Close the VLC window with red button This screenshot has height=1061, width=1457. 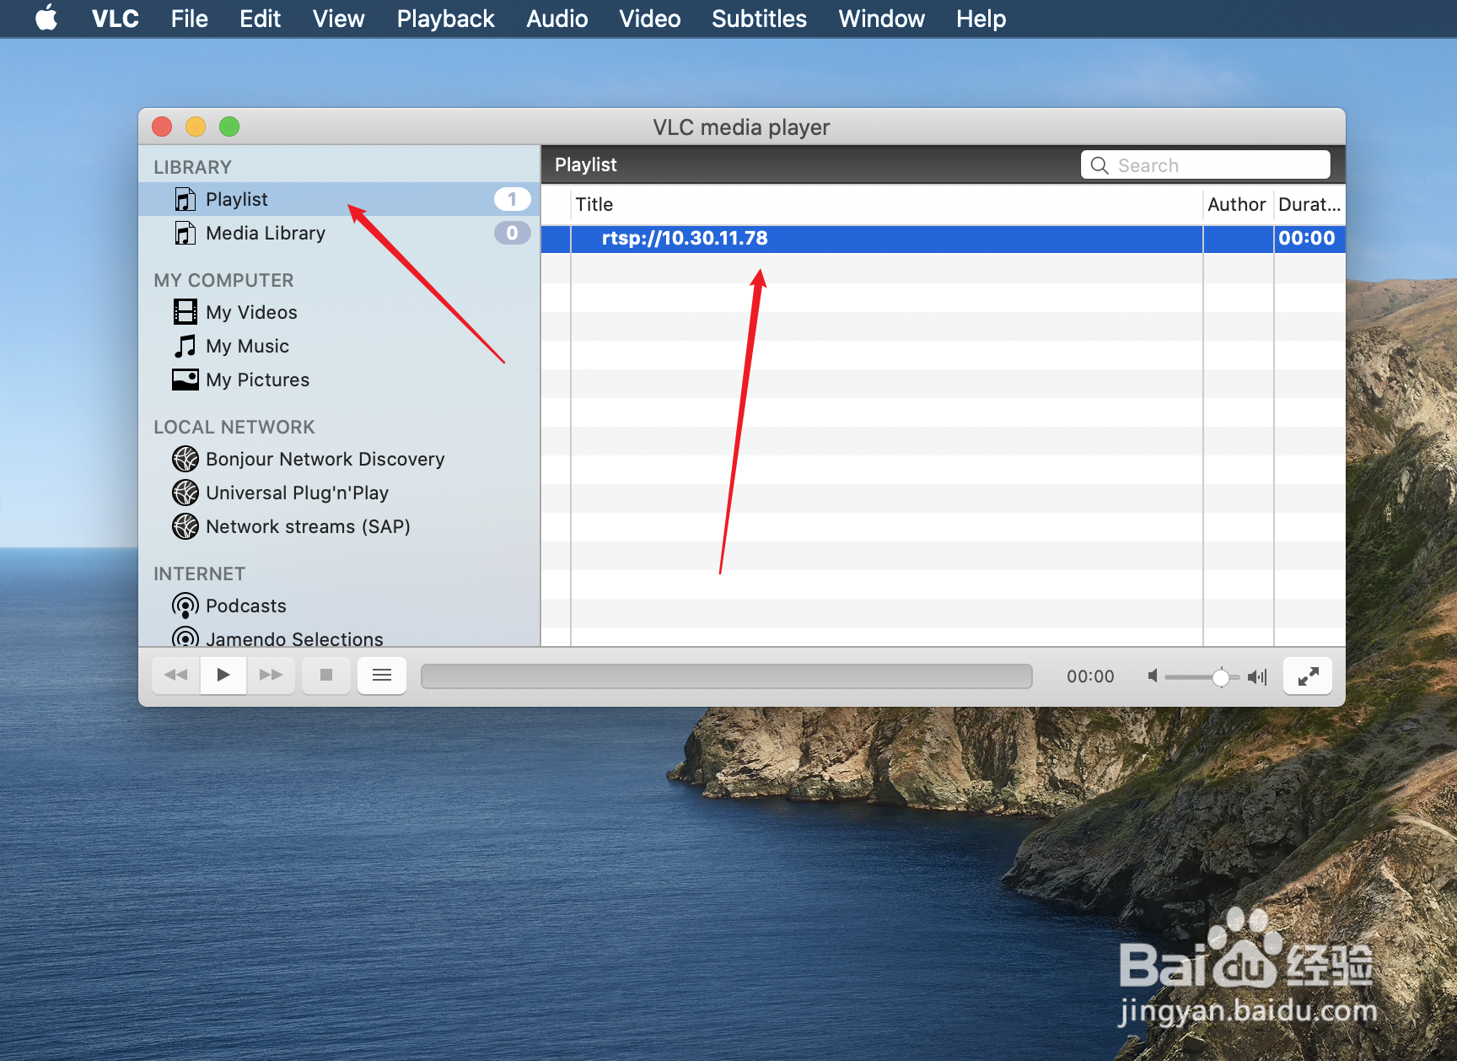coord(162,127)
